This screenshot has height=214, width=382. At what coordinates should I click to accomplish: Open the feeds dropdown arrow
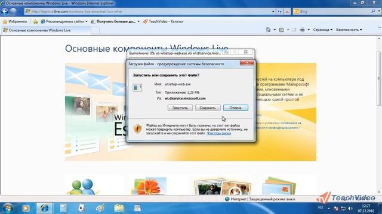pyautogui.click(x=288, y=30)
